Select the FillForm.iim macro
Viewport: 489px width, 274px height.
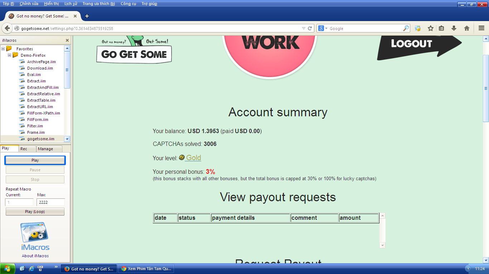coord(38,120)
